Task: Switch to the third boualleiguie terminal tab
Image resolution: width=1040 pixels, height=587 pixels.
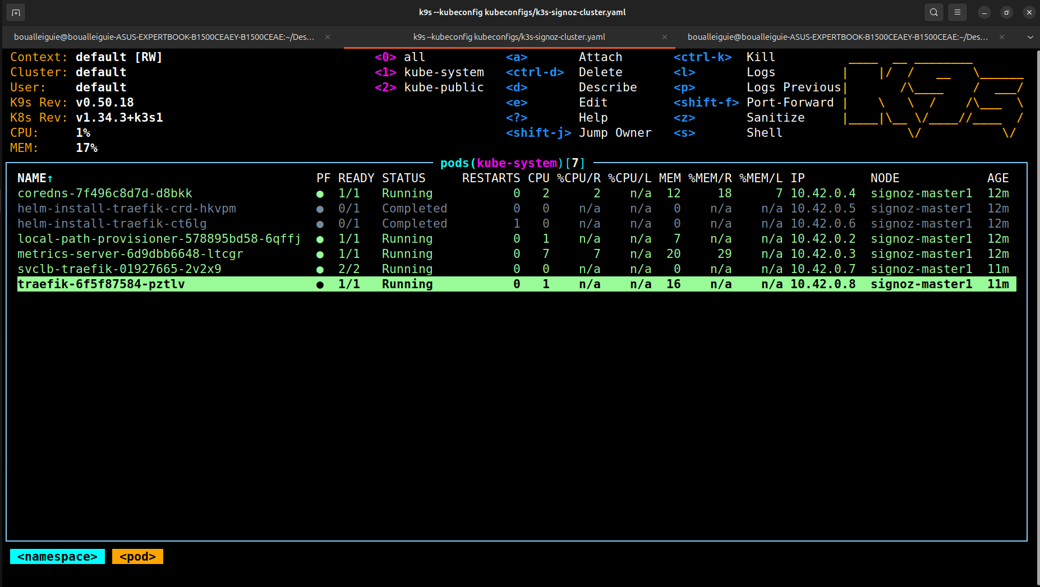Action: click(845, 37)
